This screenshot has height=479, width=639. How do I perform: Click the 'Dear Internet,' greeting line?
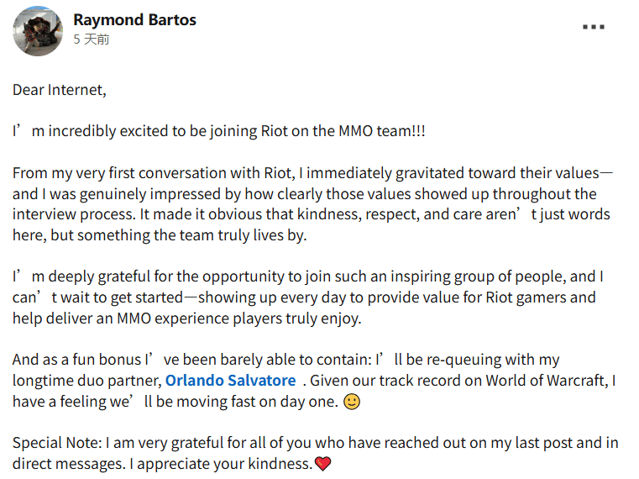point(60,90)
